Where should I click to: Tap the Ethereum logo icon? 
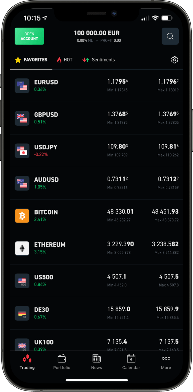pos(22,248)
